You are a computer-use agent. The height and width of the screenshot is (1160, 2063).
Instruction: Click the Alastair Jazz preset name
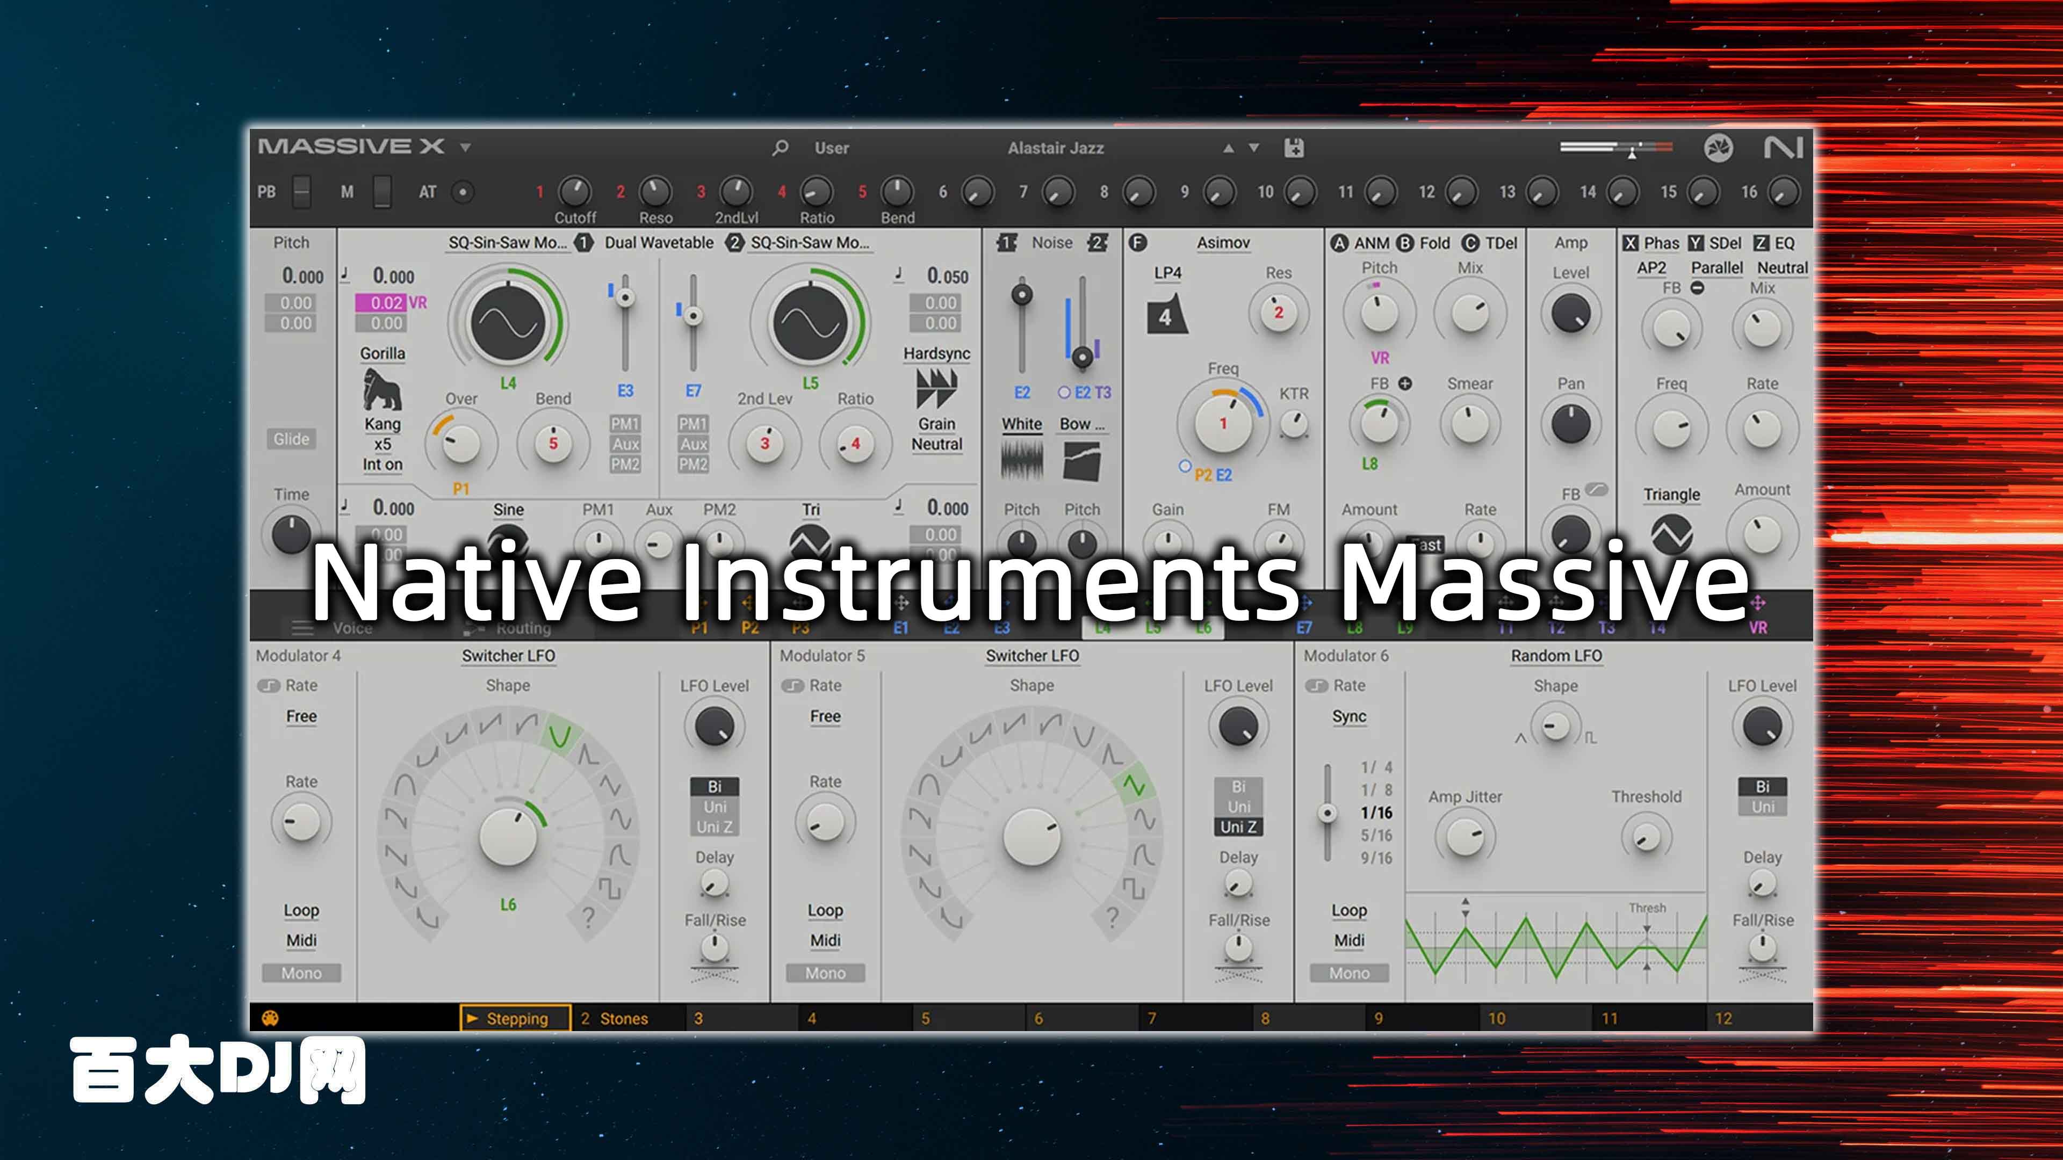pos(1056,148)
